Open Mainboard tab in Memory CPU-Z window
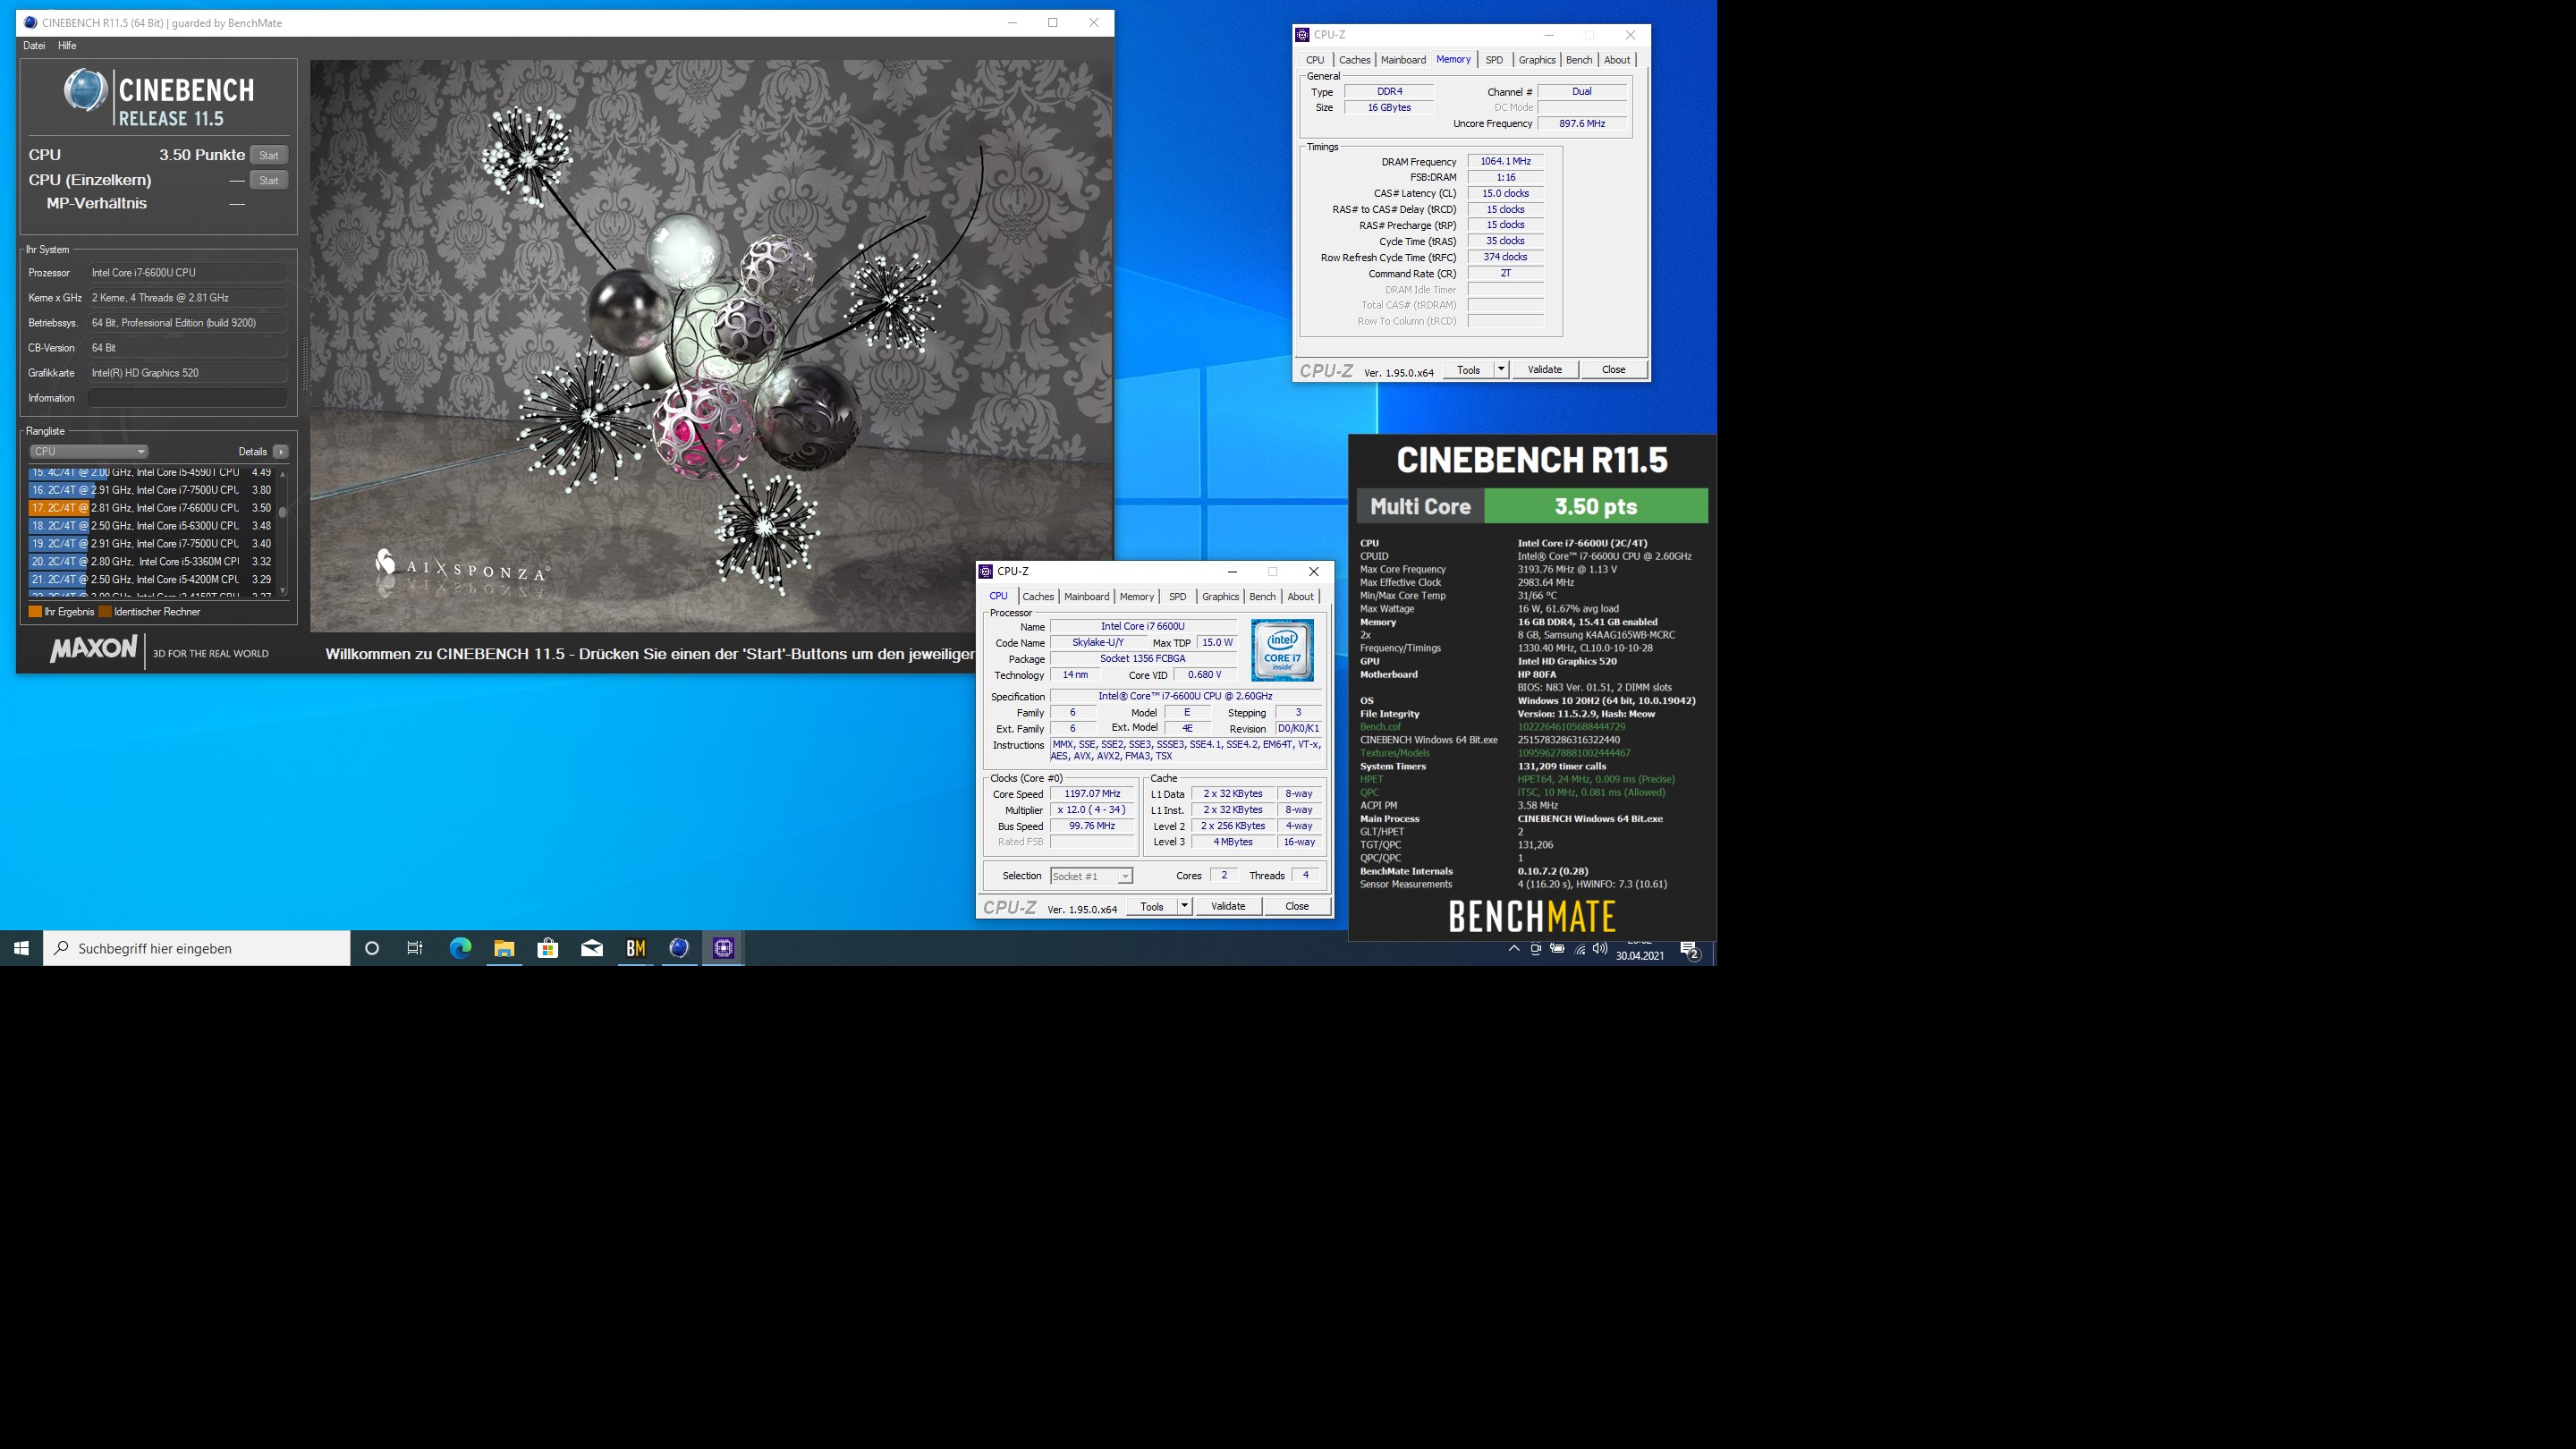Viewport: 2576px width, 1449px height. [x=1403, y=60]
